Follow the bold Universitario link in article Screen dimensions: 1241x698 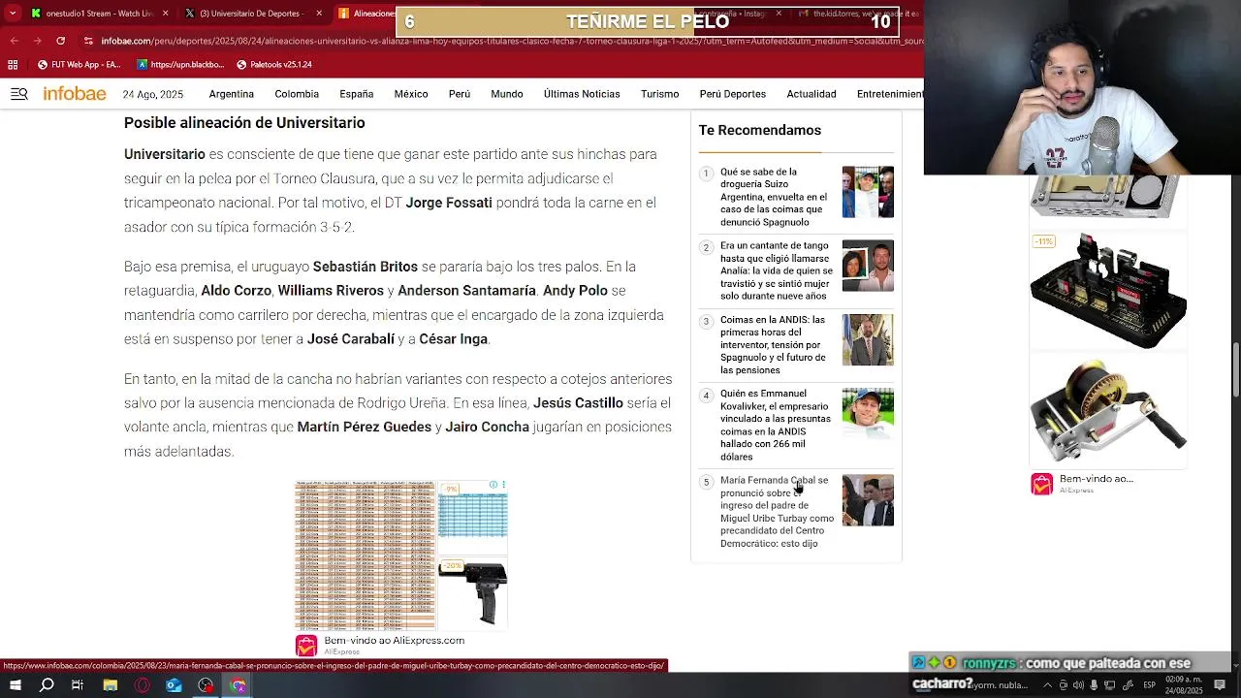(165, 154)
